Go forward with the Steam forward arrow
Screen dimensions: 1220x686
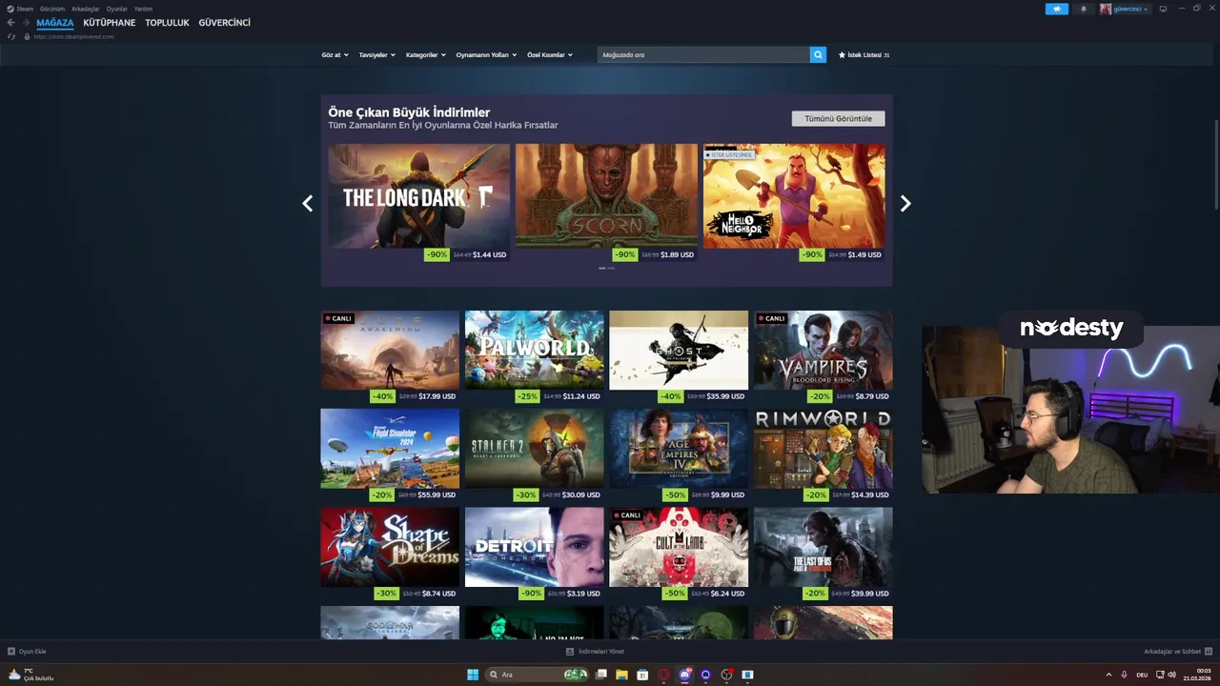click(25, 23)
